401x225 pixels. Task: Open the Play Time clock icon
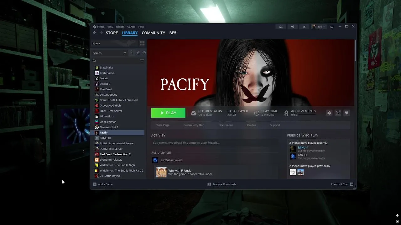click(257, 113)
